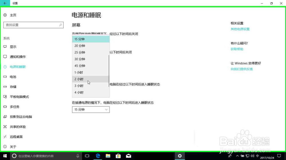Image resolution: width=286 pixels, height=160 pixels.
Task: Click the 关于 info icon
Action: pyautogui.click(x=5, y=147)
